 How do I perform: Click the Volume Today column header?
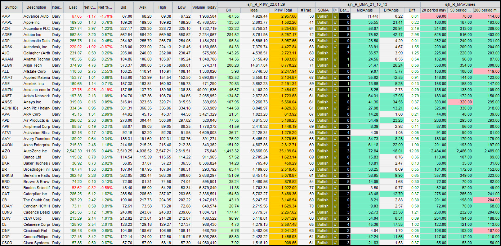tap(205, 7)
